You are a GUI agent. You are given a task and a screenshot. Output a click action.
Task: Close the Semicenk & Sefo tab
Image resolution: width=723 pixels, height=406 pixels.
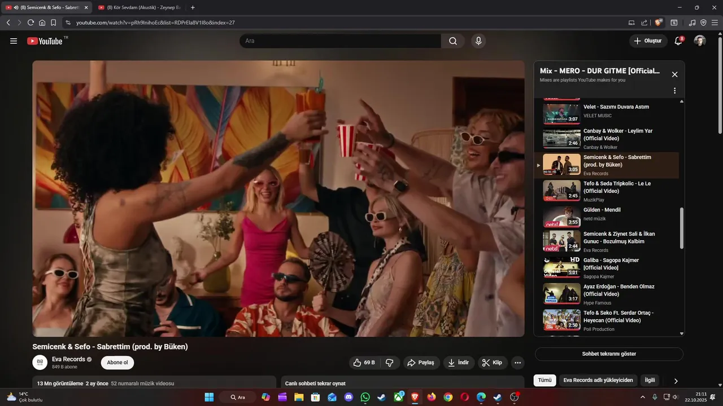tap(86, 7)
